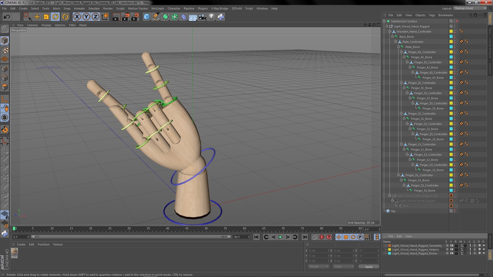Click Rigged_Geometry orange layer color swatch
The image size is (493, 277).
point(390,246)
